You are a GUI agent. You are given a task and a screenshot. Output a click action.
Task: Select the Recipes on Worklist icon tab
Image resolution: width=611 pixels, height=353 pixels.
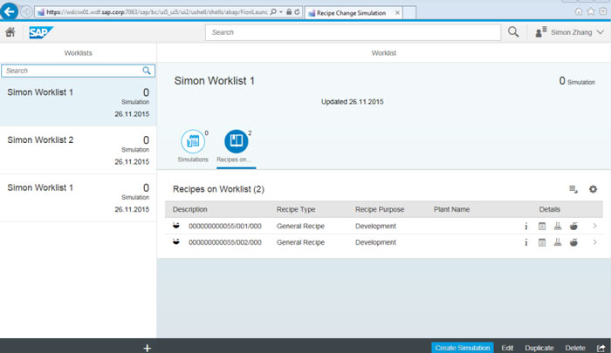click(x=236, y=142)
